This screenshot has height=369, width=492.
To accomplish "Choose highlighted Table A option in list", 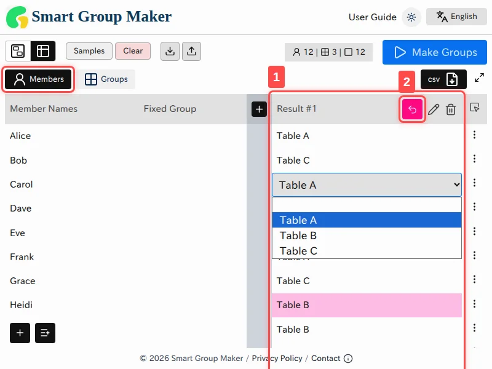I will tap(367, 220).
